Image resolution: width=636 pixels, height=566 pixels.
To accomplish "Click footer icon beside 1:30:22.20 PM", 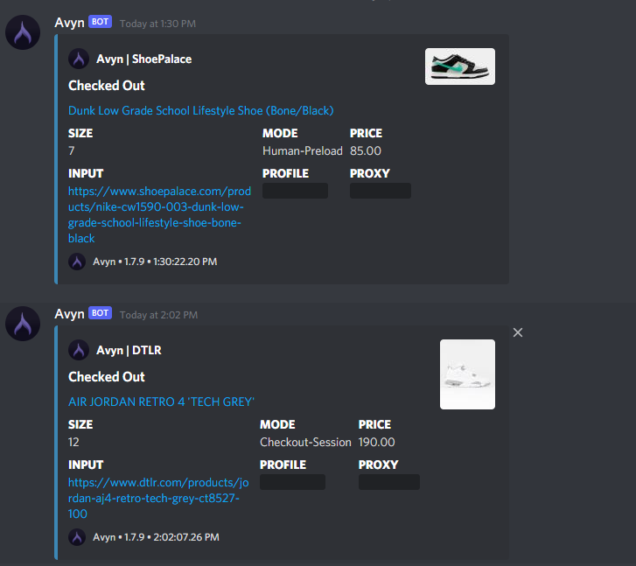I will 77,262.
